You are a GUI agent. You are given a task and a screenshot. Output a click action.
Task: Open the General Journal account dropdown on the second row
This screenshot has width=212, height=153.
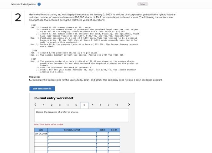pos(72,137)
